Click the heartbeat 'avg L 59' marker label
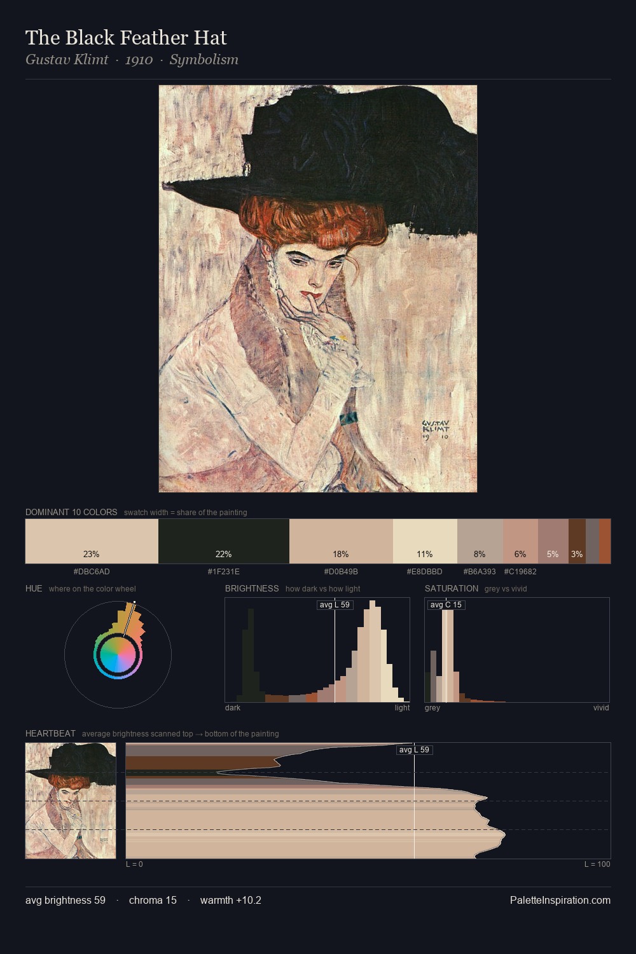This screenshot has height=954, width=636. (x=415, y=750)
